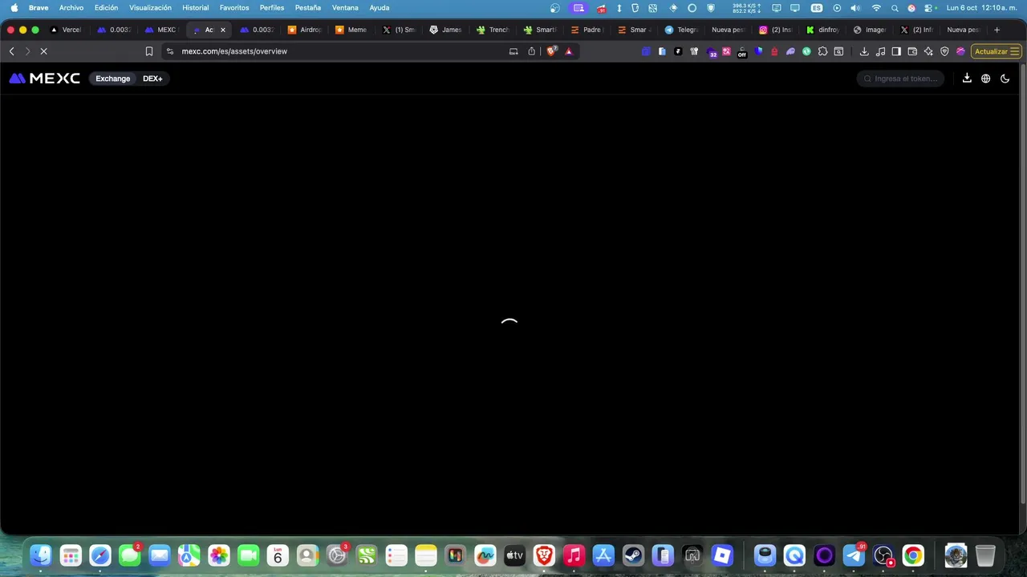Switch to the dinfroy tab
Image resolution: width=1027 pixels, height=577 pixels.
tap(823, 30)
